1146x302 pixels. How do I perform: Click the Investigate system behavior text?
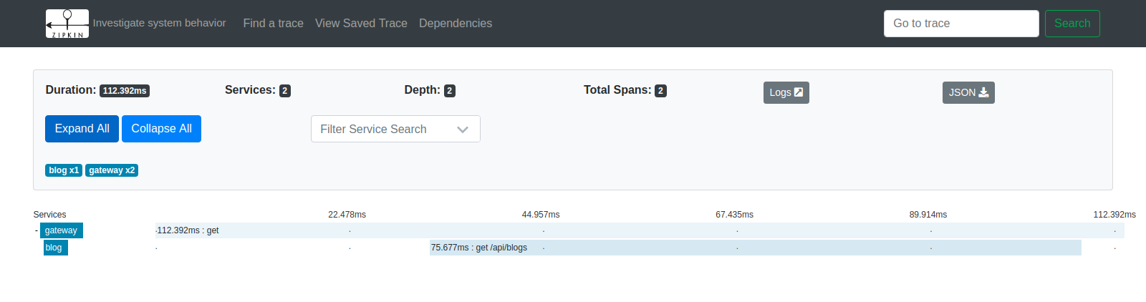click(x=159, y=23)
